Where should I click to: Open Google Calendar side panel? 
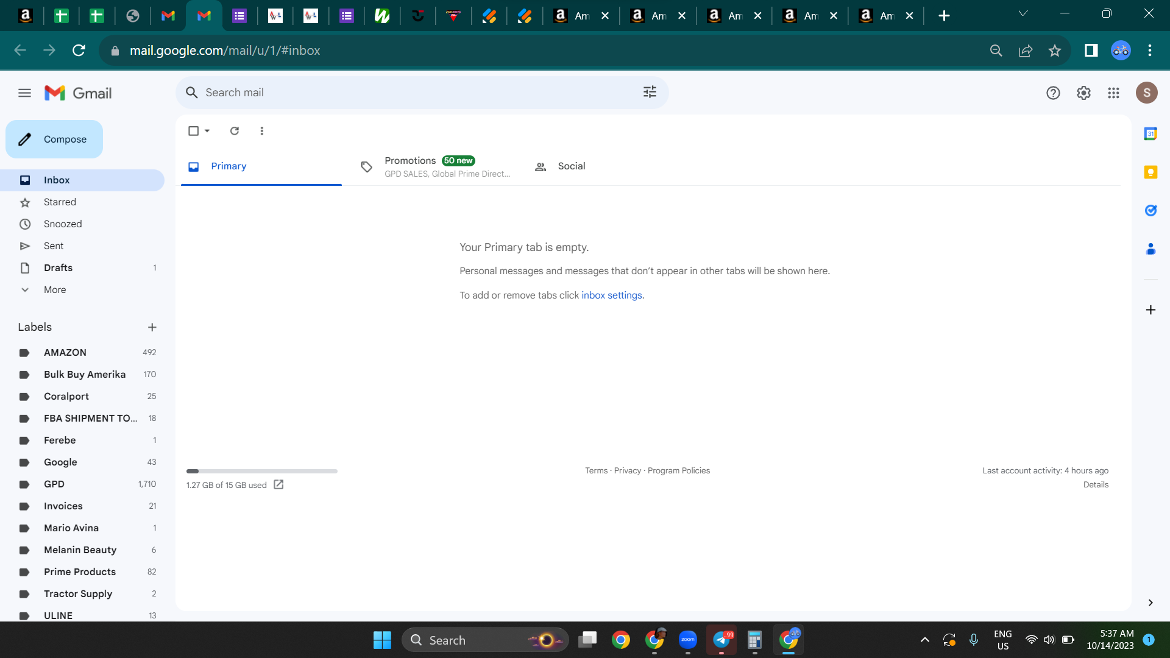[x=1150, y=134]
